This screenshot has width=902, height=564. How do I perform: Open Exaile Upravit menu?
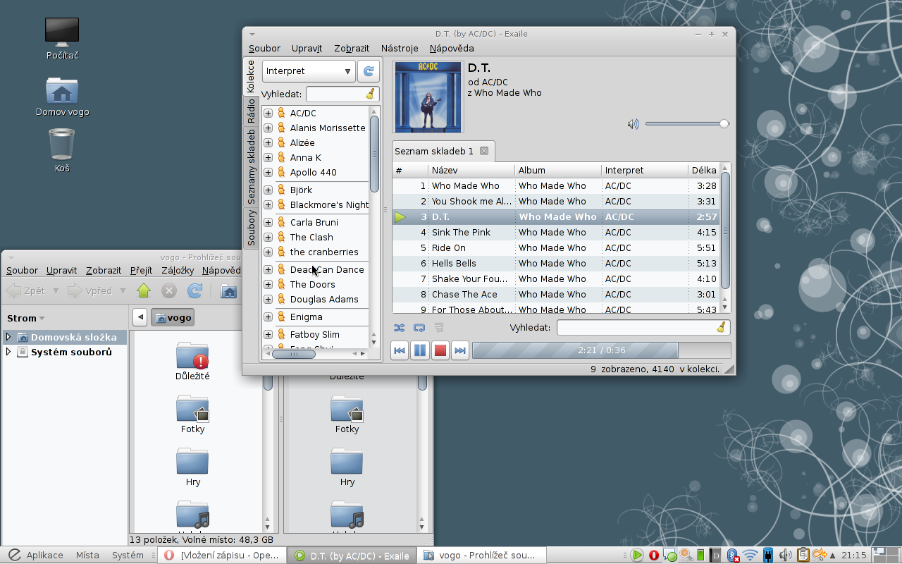point(307,49)
